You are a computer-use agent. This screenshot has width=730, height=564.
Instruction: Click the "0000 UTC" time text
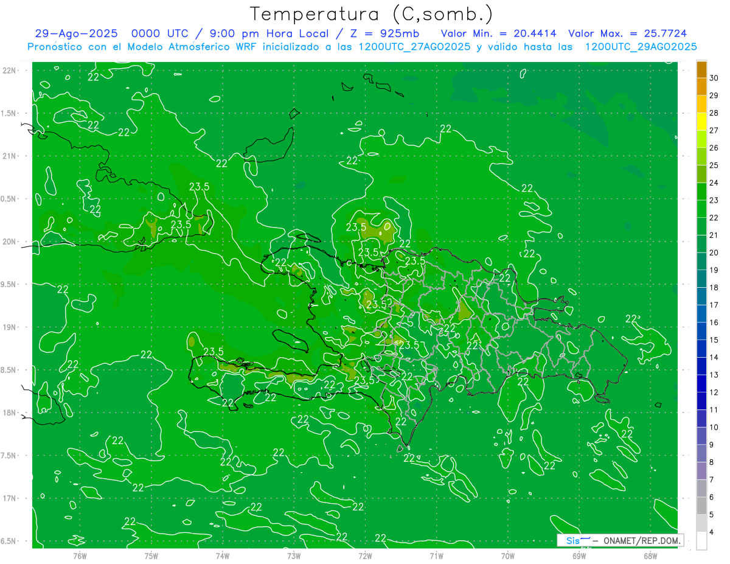160,33
